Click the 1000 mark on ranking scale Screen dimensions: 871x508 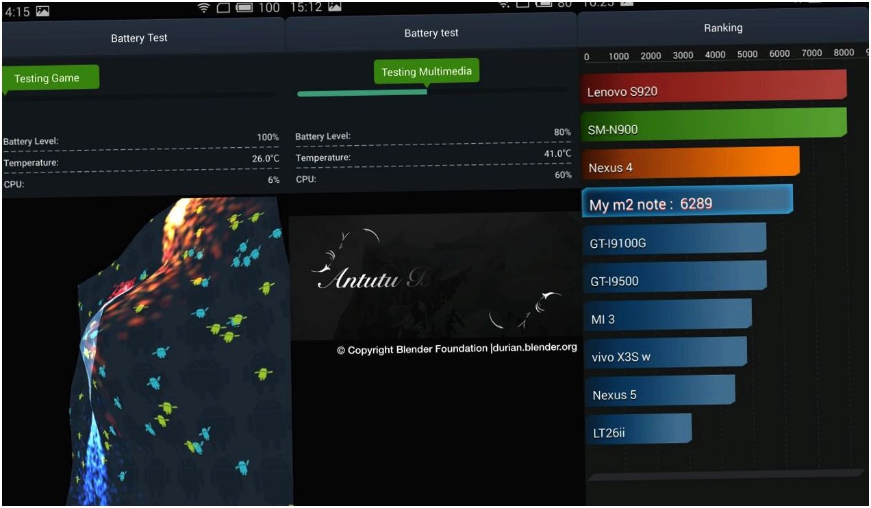tap(618, 56)
